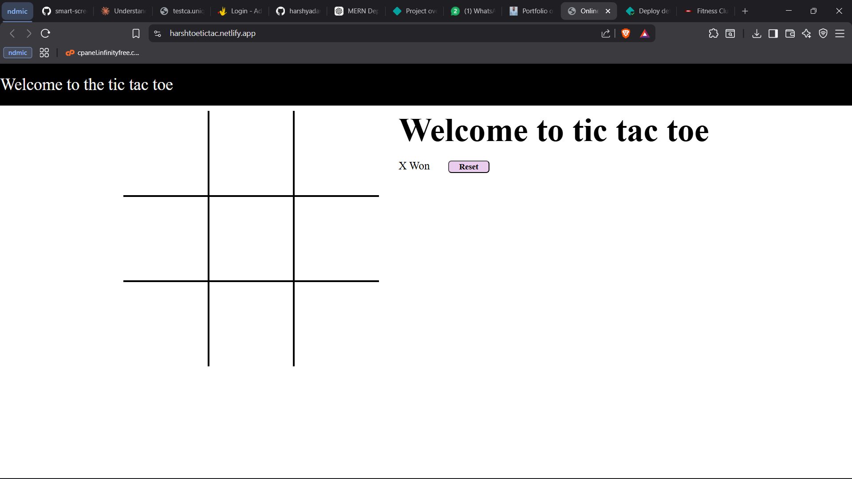This screenshot has width=852, height=479.
Task: Click the center cell of the tic tac toe board
Action: 251,239
